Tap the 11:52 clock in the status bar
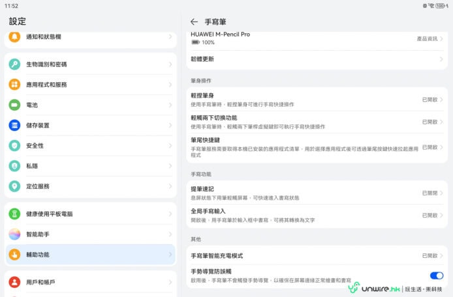This screenshot has width=453, height=297. [x=11, y=6]
